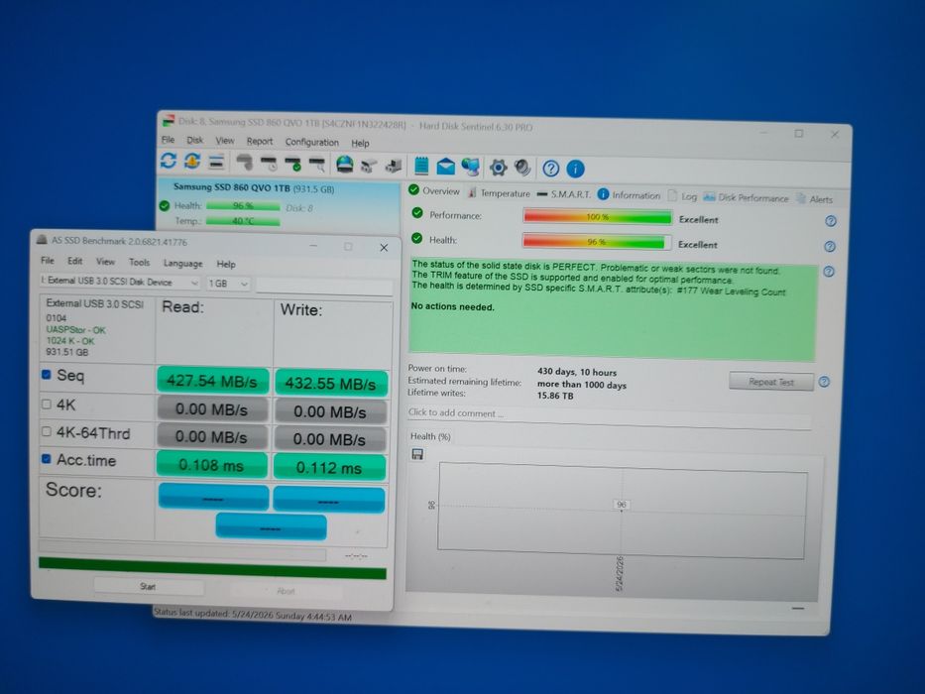Open Language menu in AS SSD Benchmark
Image resolution: width=925 pixels, height=694 pixels.
182,263
